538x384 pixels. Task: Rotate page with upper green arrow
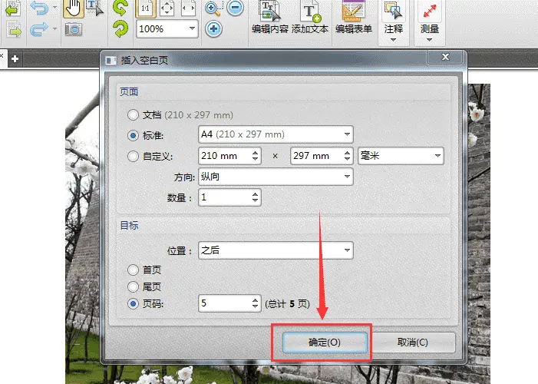pos(120,8)
